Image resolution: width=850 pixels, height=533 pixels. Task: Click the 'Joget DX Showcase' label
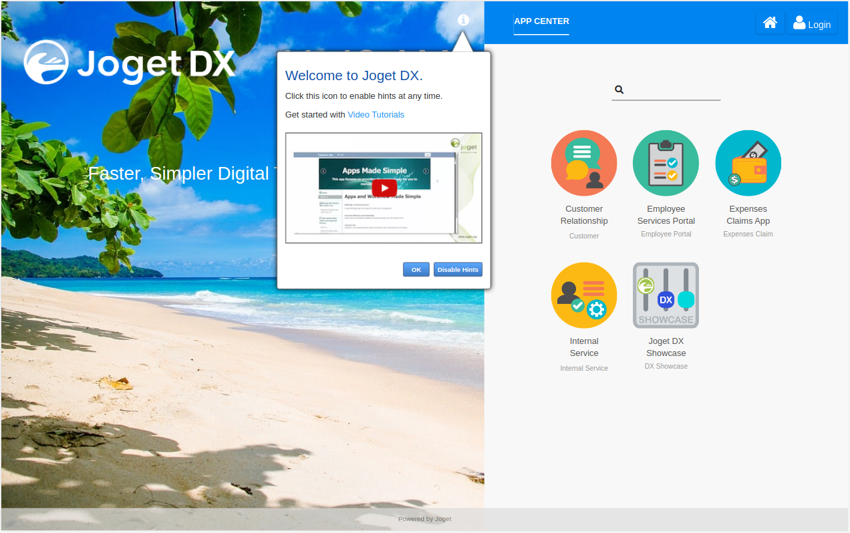[666, 347]
